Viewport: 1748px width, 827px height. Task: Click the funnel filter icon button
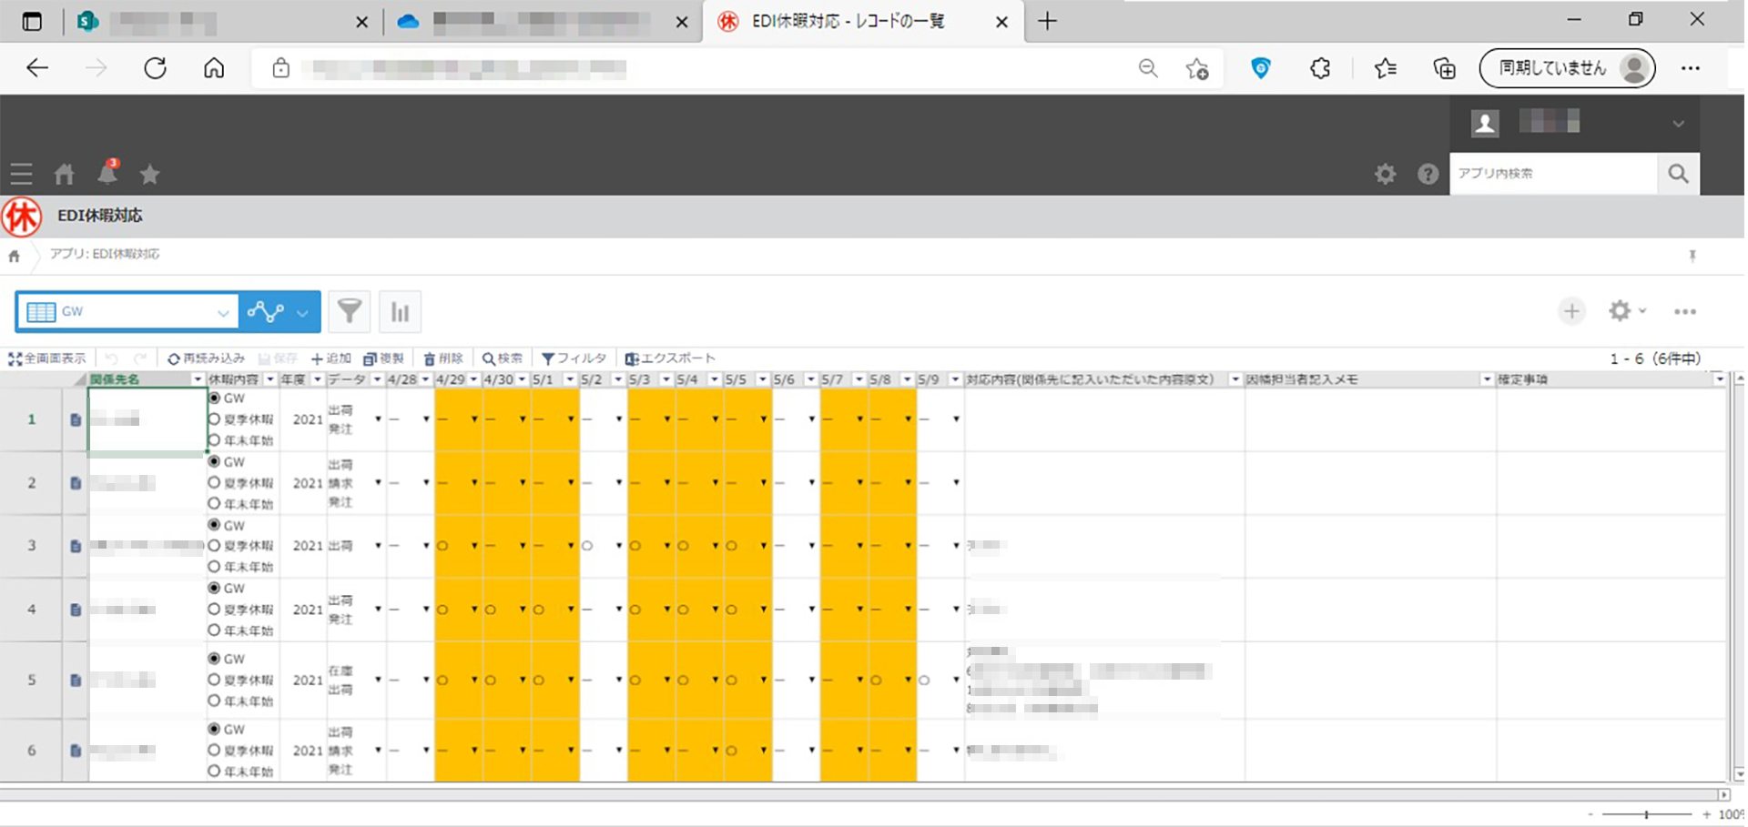(x=350, y=312)
